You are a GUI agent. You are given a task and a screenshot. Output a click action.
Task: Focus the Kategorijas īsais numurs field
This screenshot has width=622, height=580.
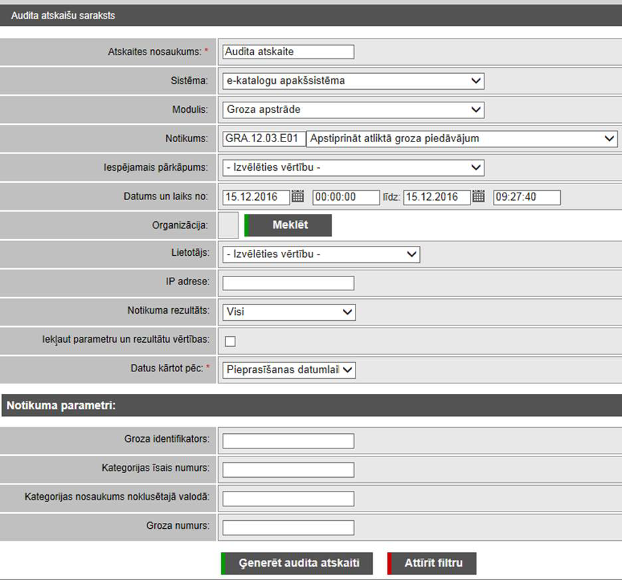tap(288, 470)
